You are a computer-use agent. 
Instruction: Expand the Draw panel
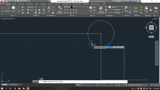click(13, 15)
